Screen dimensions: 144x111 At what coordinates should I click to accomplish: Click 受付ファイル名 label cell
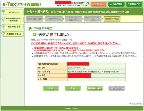tap(52, 72)
